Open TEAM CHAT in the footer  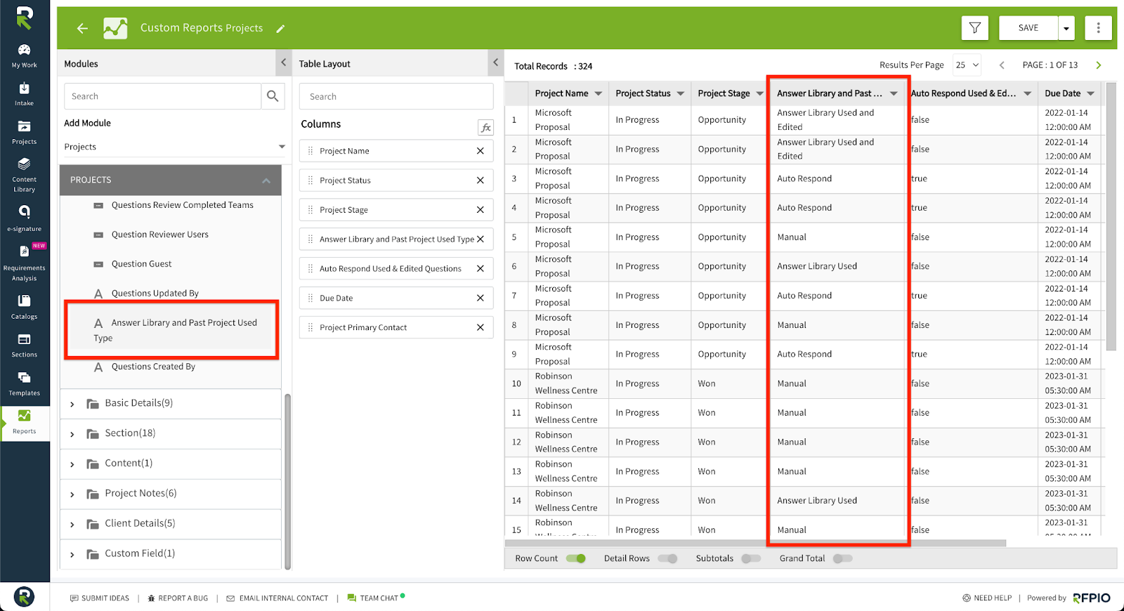click(376, 598)
